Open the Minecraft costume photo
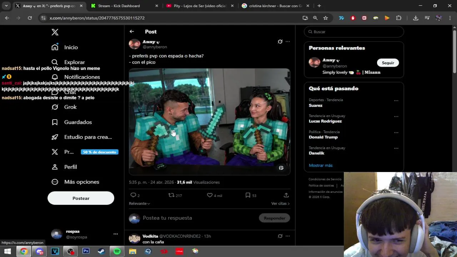This screenshot has width=457, height=257. pos(209,122)
